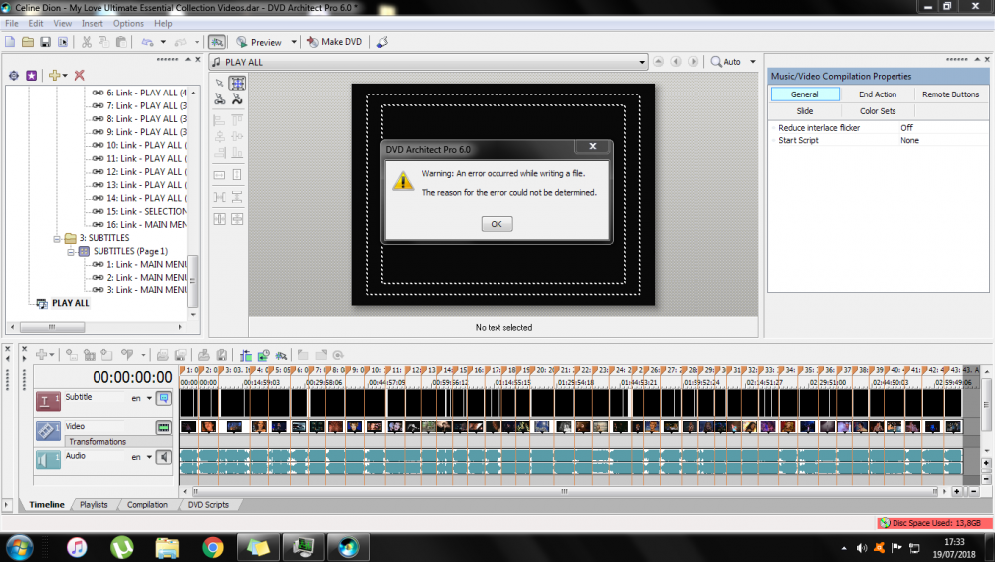Mute the Audio track with the speaker button
The height and width of the screenshot is (562, 995).
click(x=163, y=458)
